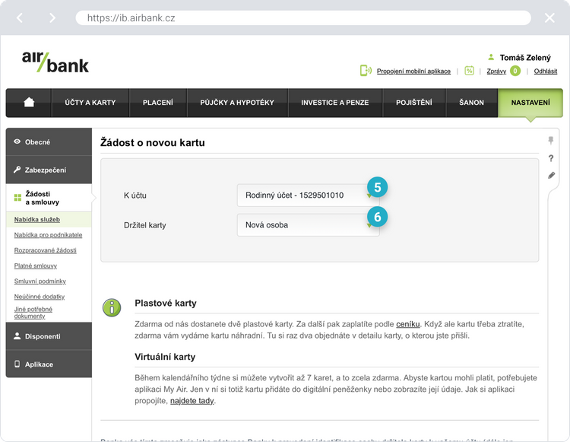
Task: Expand the Disponenti sidebar section
Action: click(49, 336)
